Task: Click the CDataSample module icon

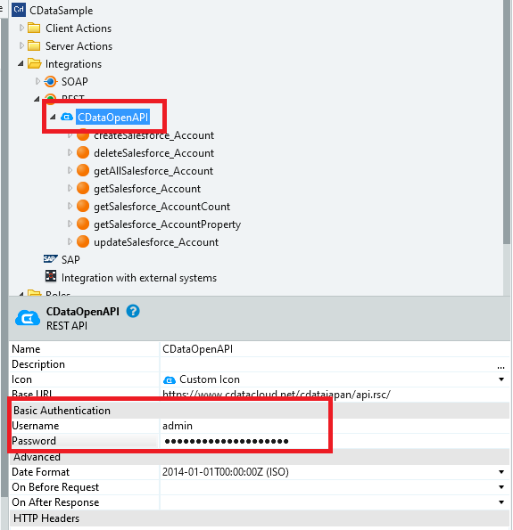Action: point(18,10)
